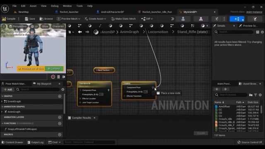The width and height of the screenshot is (265, 149).
Task: Open the Lit view mode menu
Action: coord(34,26)
